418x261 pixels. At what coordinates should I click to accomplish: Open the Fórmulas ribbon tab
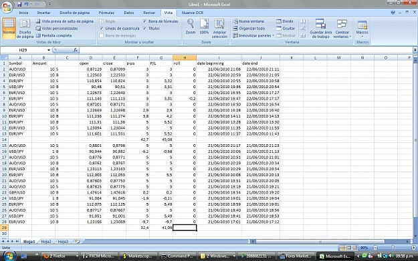coord(106,13)
